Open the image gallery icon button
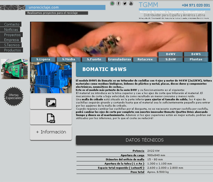Viewport: 213px width, 182px height. [x=51, y=102]
